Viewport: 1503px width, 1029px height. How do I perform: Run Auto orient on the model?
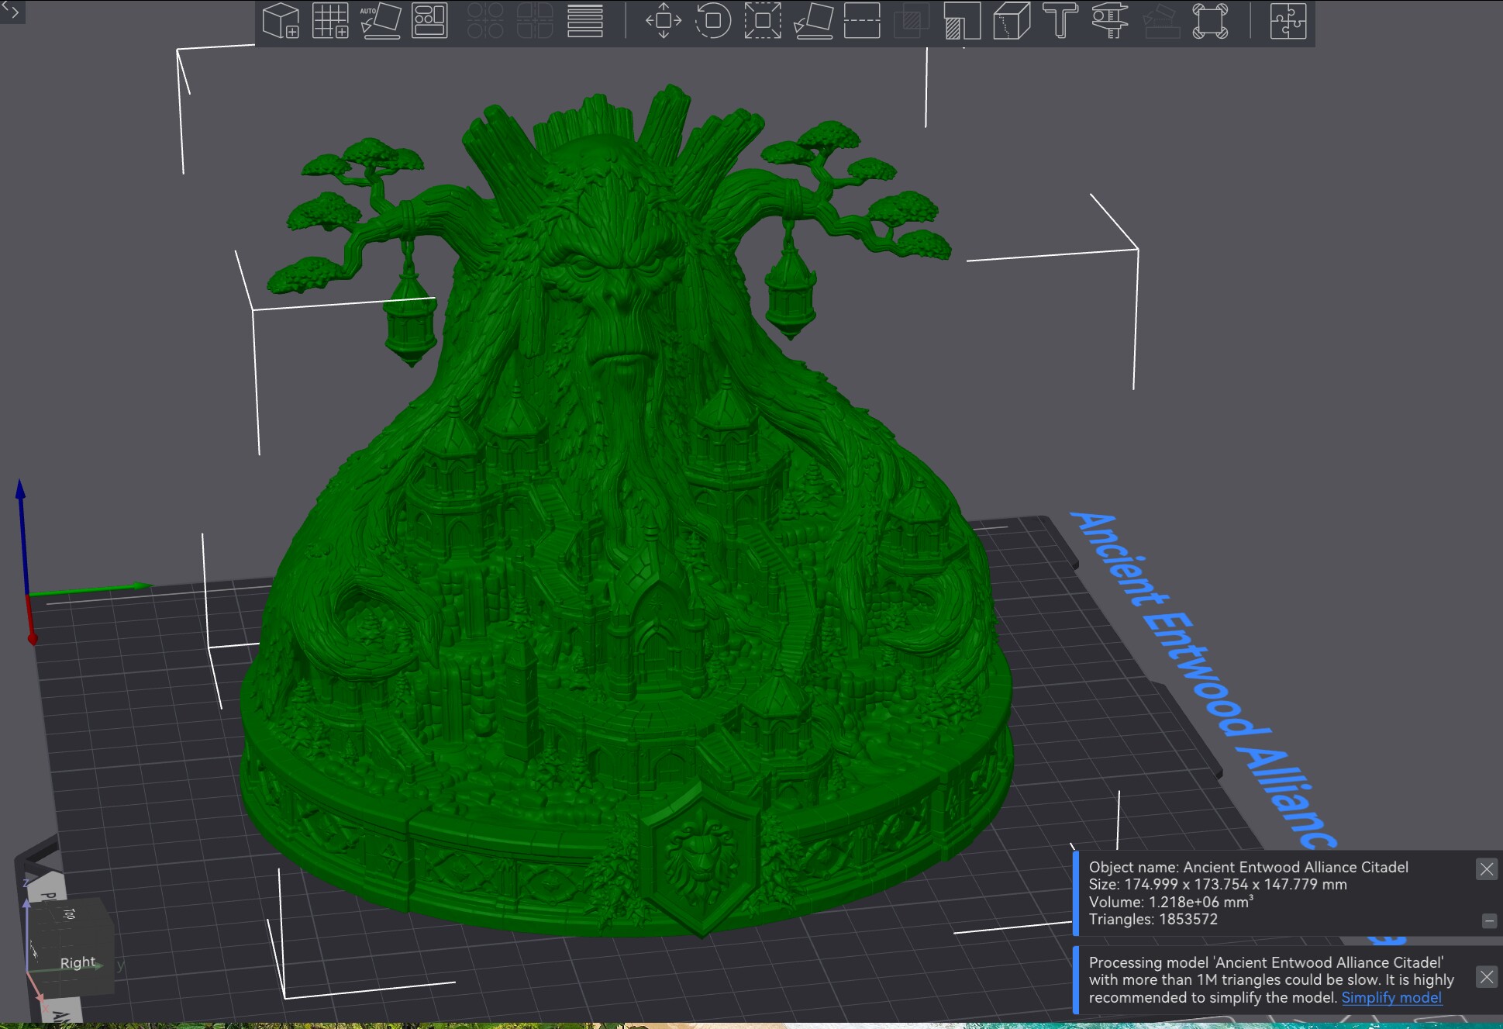[x=380, y=21]
